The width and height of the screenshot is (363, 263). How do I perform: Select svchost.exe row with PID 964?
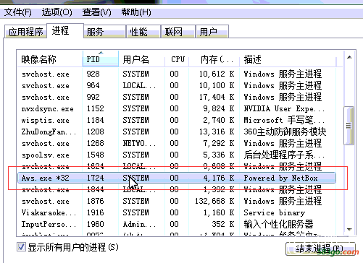177,85
